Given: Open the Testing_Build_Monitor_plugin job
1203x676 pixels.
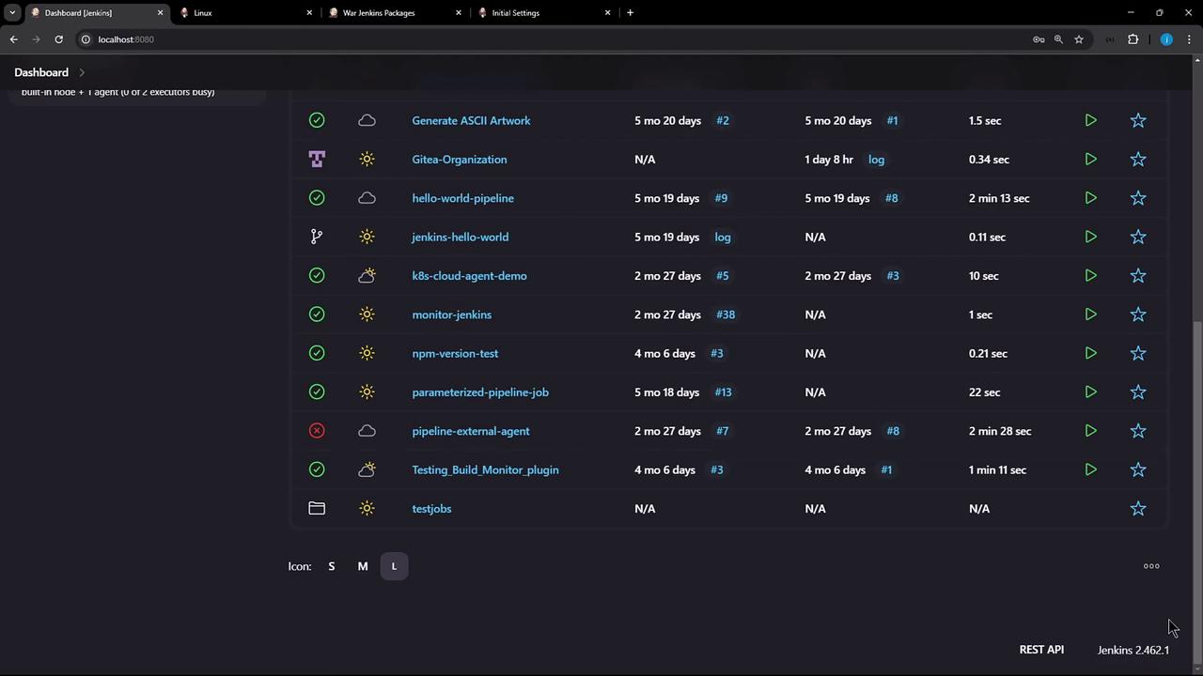Looking at the screenshot, I should [x=485, y=469].
